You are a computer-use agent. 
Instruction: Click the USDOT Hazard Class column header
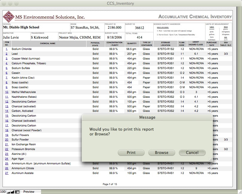click(x=196, y=43)
